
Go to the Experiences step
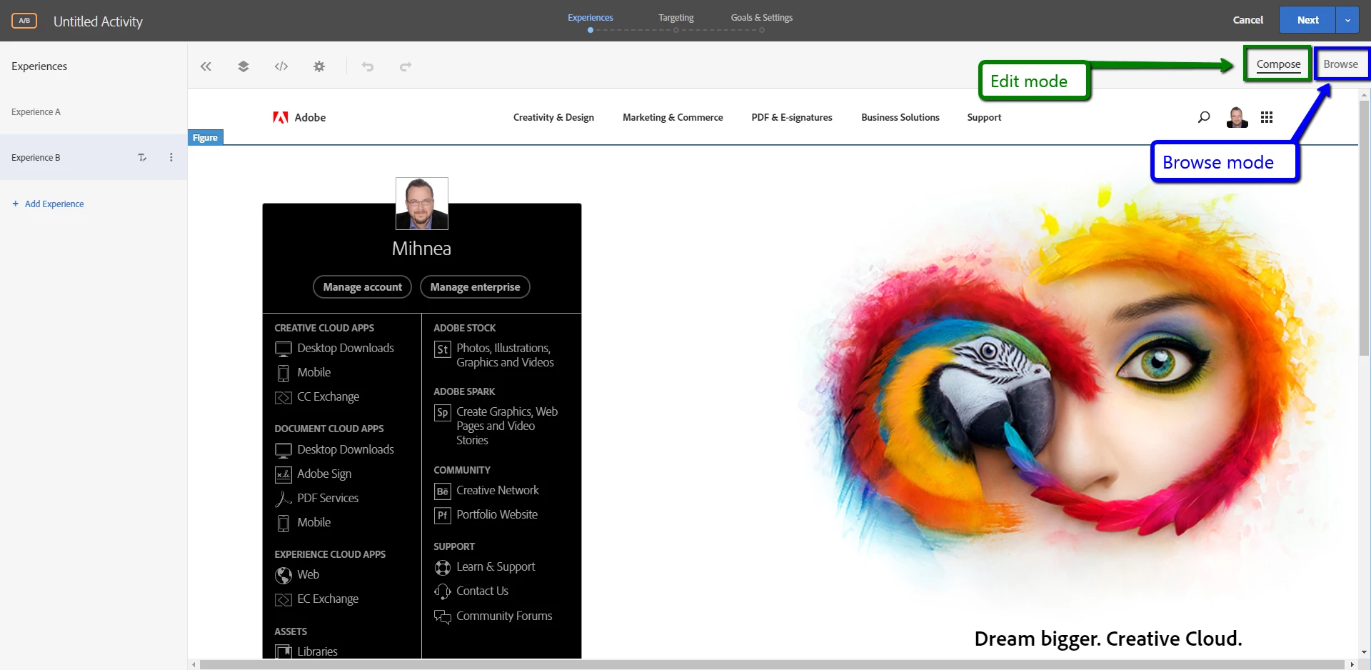[590, 18]
